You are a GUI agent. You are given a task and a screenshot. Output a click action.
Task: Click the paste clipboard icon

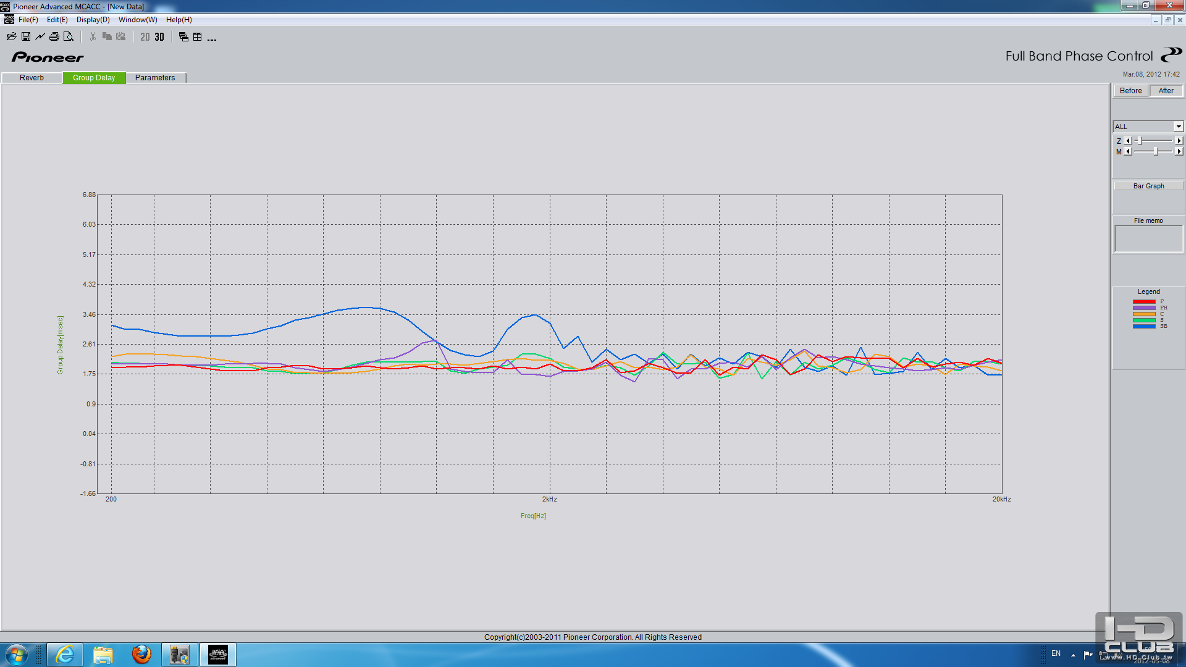[x=121, y=37]
